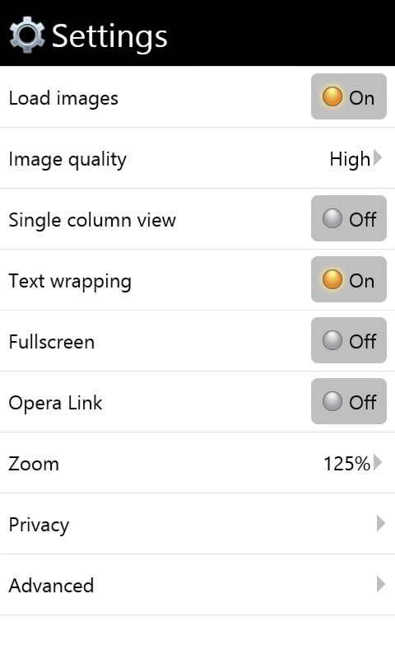Select the 125% zoom value
The image size is (395, 659).
point(346,464)
